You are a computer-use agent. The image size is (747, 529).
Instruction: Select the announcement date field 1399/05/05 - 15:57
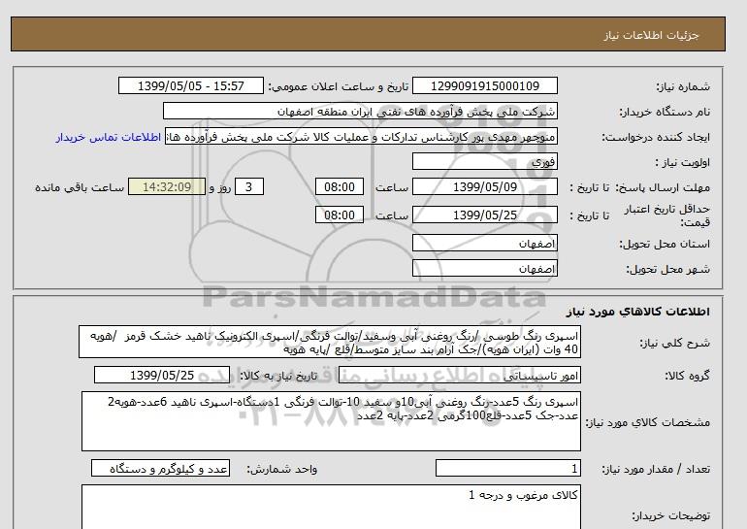tap(191, 85)
